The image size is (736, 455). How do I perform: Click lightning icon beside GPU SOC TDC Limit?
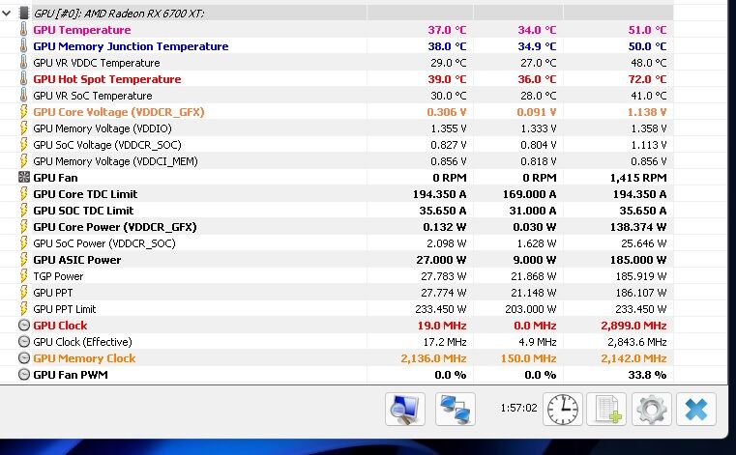[x=23, y=211]
